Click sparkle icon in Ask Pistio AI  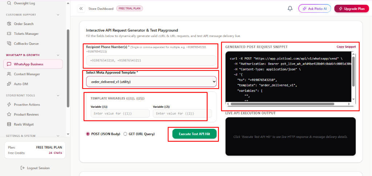click(x=304, y=9)
